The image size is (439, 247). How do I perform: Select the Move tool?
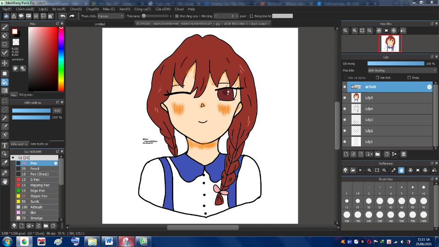(x=5, y=63)
